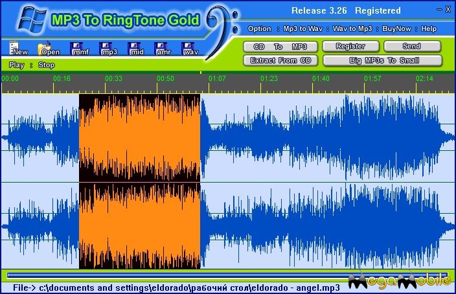
Task: Click the Windows logo in the header
Action: click(x=31, y=19)
